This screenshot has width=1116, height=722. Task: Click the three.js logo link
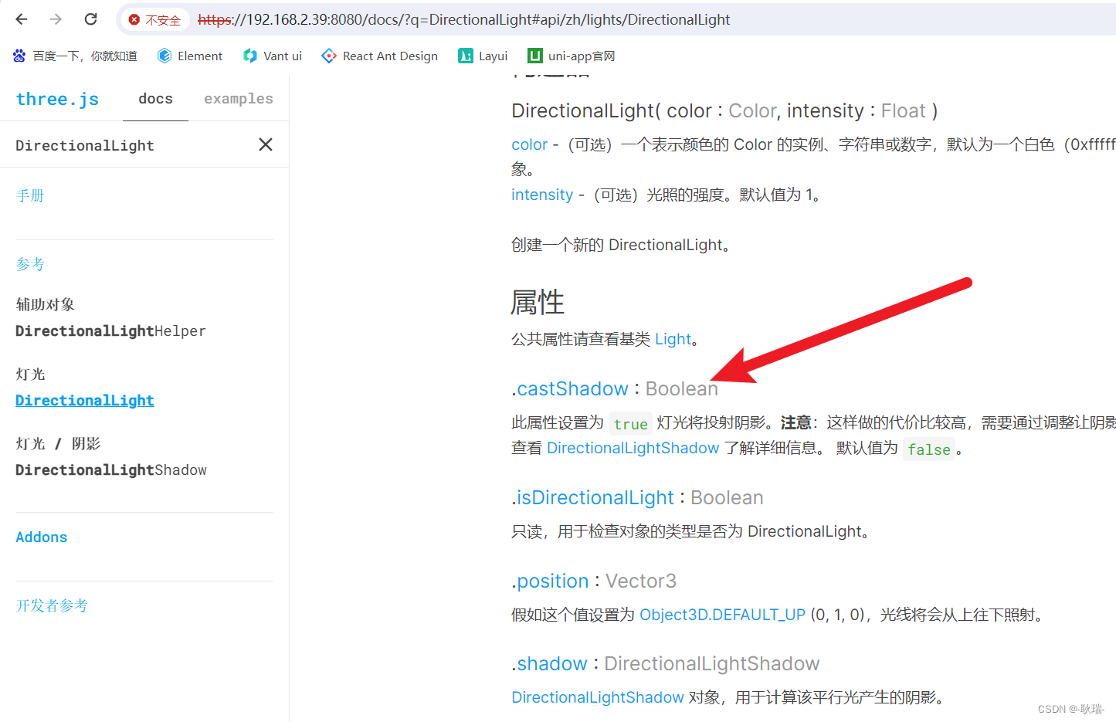[57, 99]
